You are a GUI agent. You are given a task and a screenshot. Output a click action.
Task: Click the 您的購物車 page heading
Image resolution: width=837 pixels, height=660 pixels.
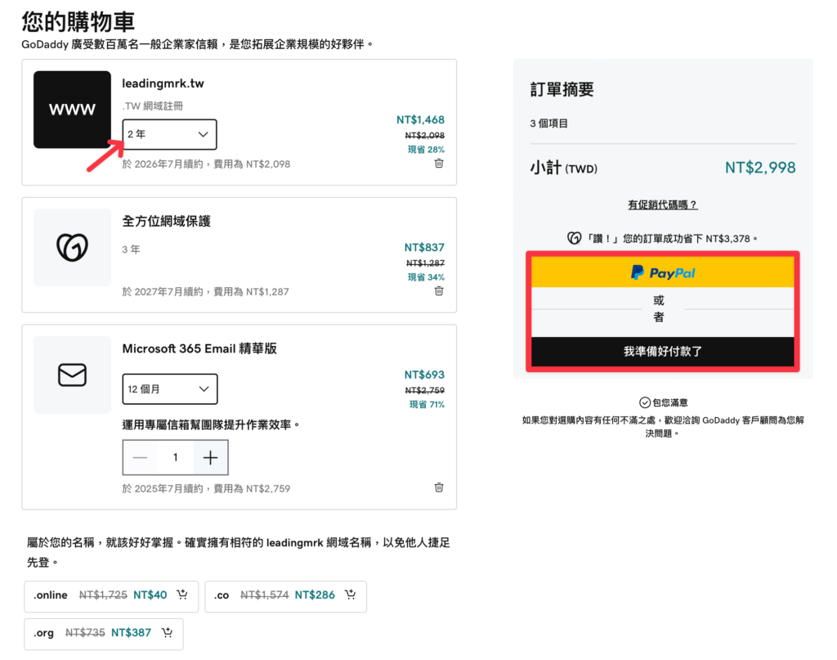(78, 22)
